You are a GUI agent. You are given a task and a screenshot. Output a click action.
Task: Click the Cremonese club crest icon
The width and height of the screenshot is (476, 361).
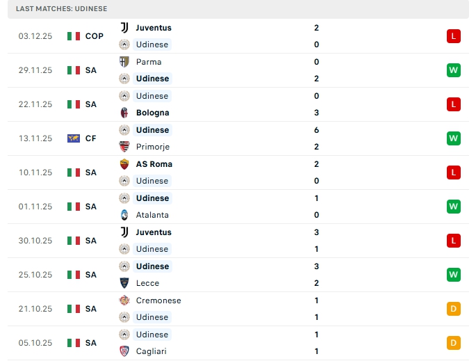click(124, 300)
